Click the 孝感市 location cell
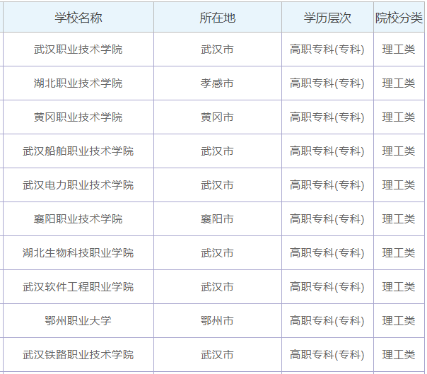 coord(217,83)
